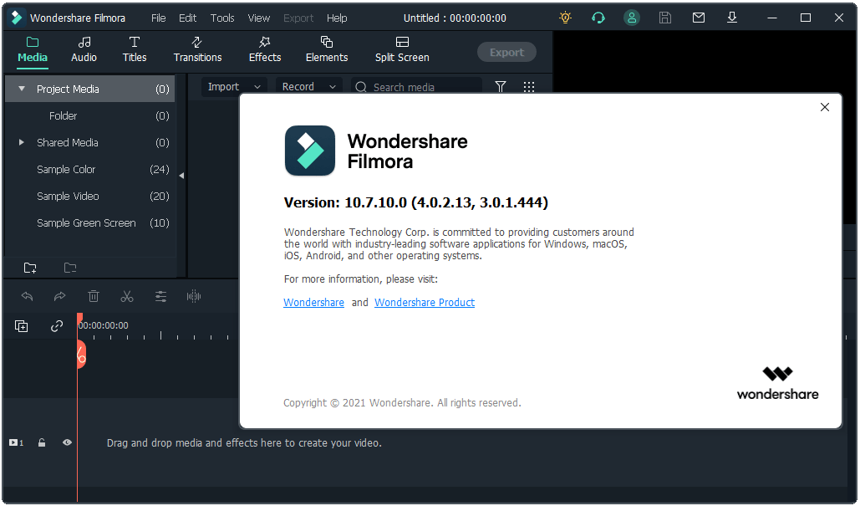Open the Effects tab
Image resolution: width=860 pixels, height=506 pixels.
[265, 49]
